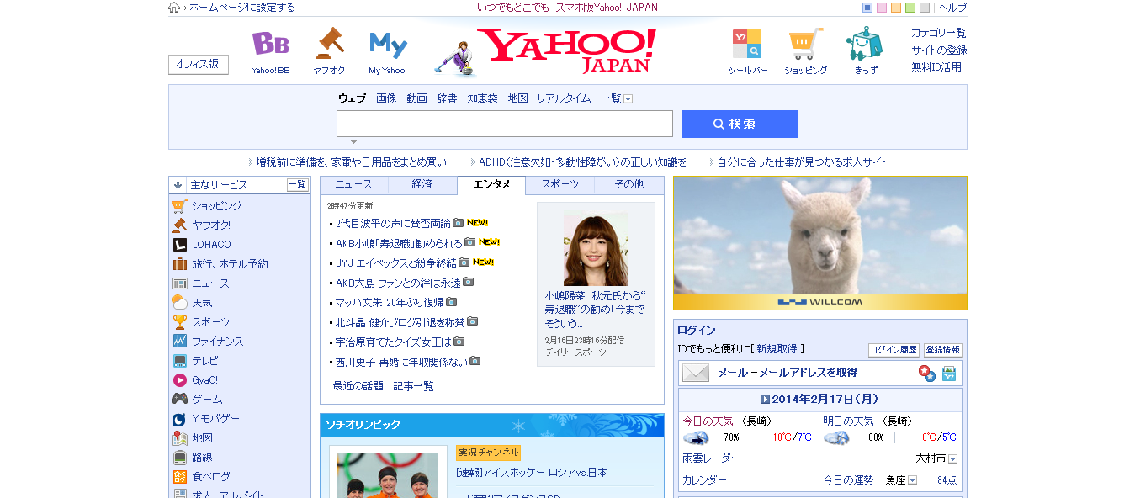Click the オフィス版 button
This screenshot has height=498, width=1135.
pos(199,65)
